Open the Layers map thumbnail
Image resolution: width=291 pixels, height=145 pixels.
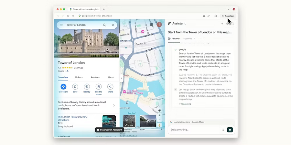click(129, 121)
